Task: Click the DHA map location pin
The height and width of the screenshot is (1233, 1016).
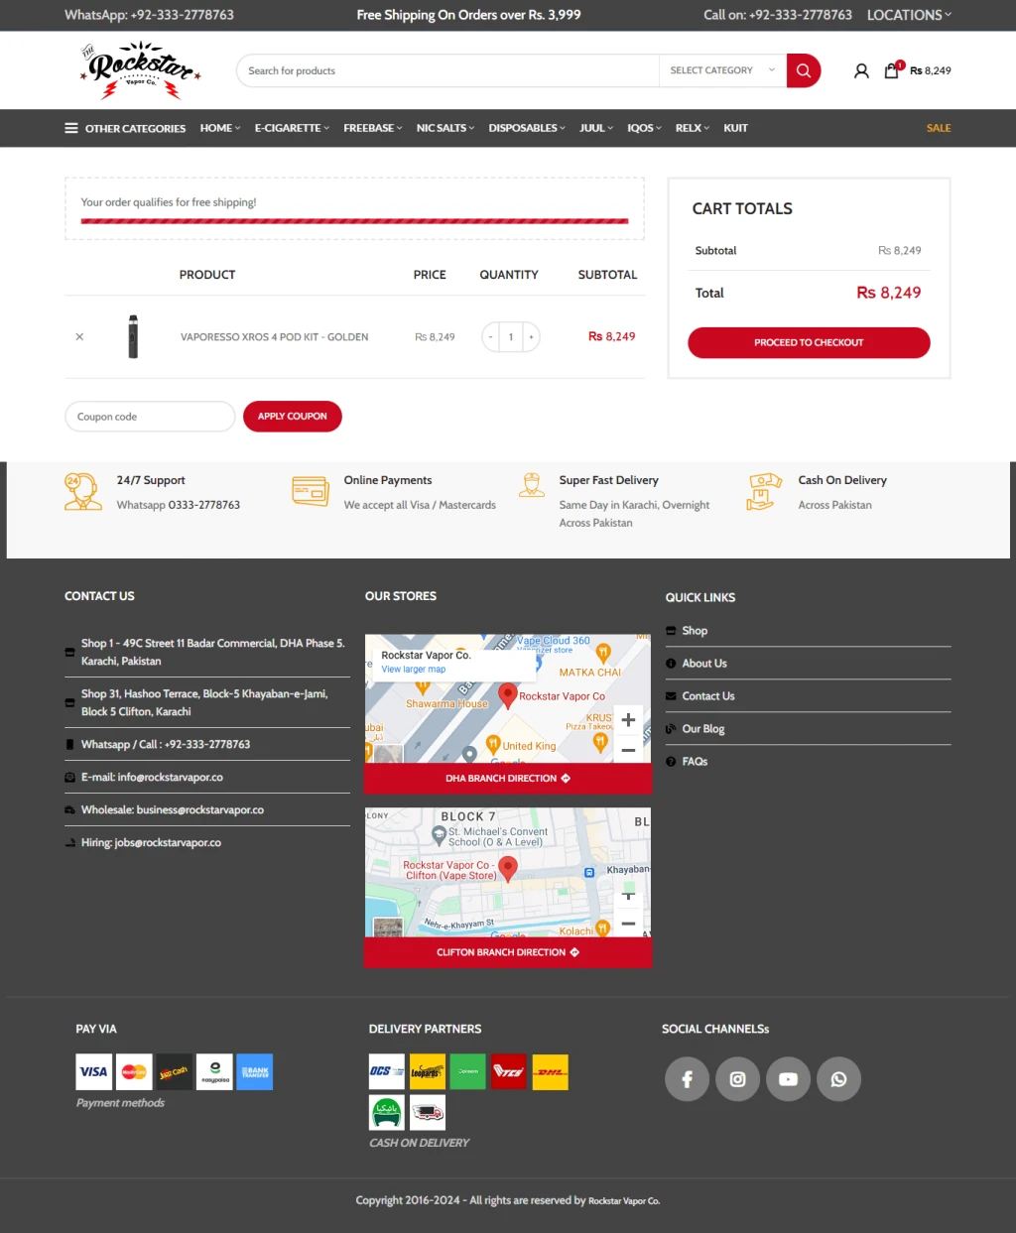Action: point(507,695)
